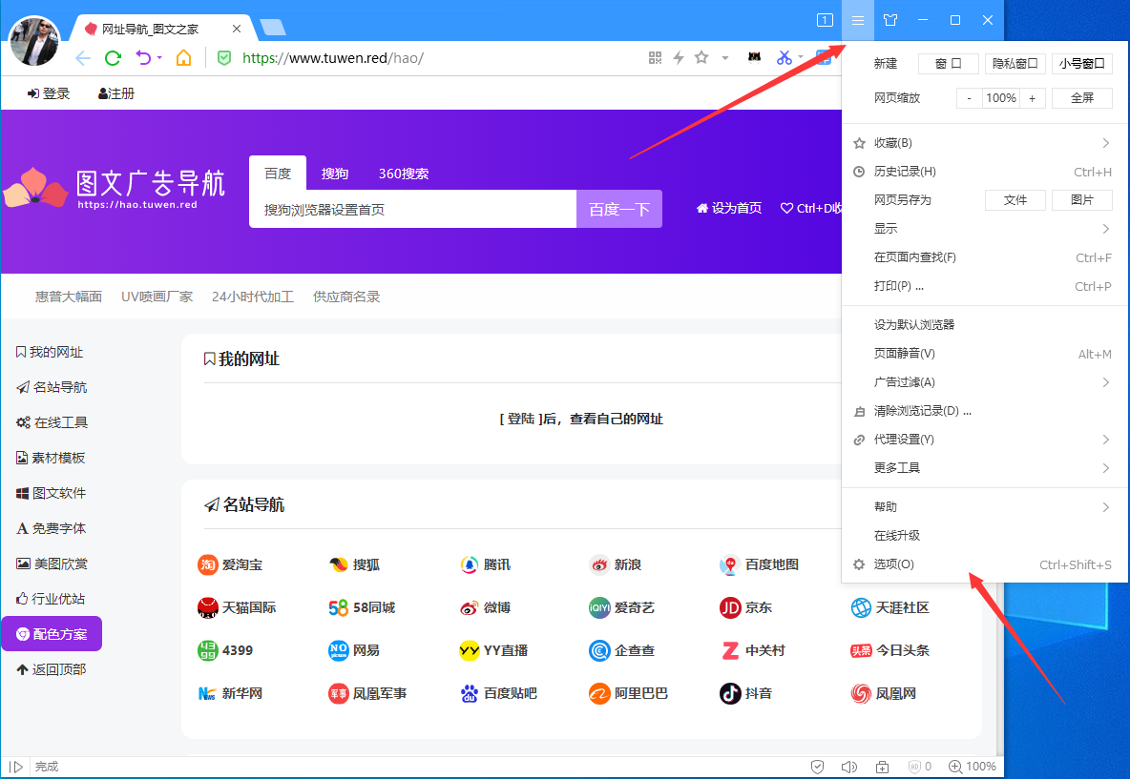This screenshot has height=779, width=1130.
Task: Open the hamburger main menu button
Action: [x=858, y=20]
